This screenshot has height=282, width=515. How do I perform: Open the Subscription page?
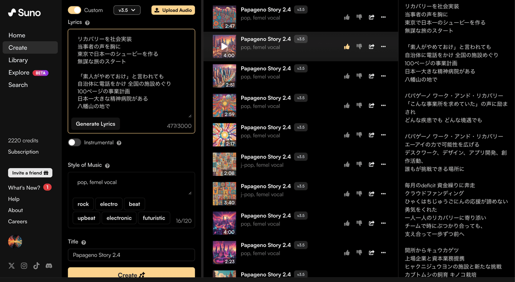[x=23, y=152]
